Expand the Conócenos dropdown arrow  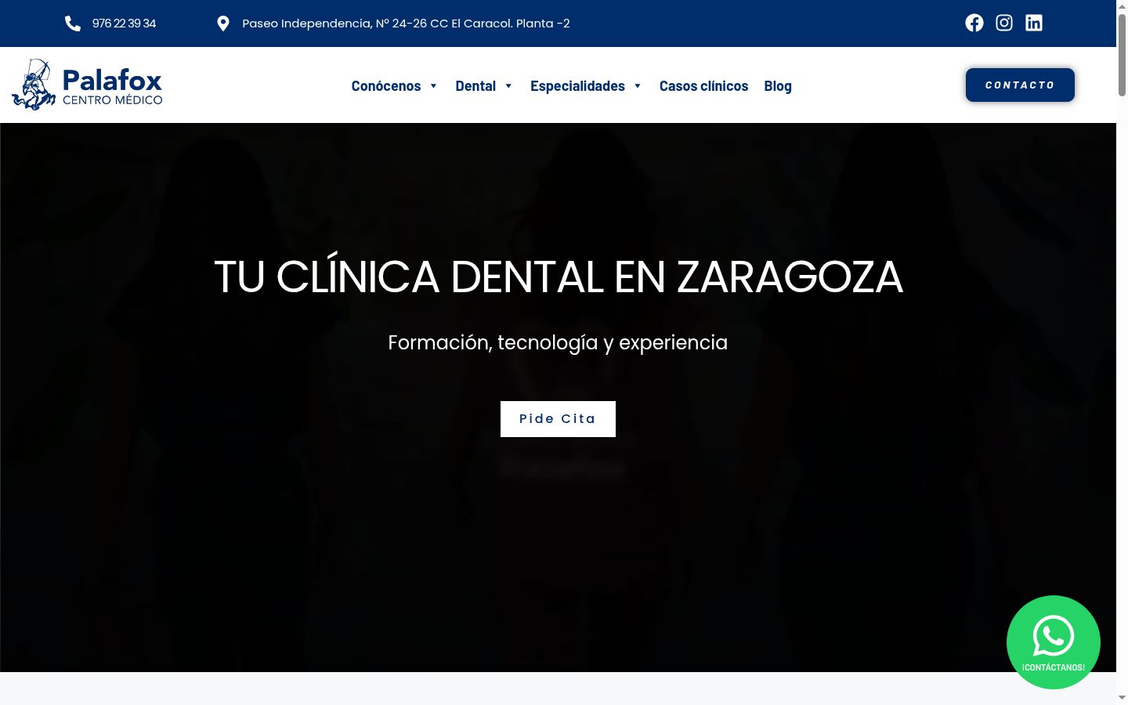pos(433,86)
